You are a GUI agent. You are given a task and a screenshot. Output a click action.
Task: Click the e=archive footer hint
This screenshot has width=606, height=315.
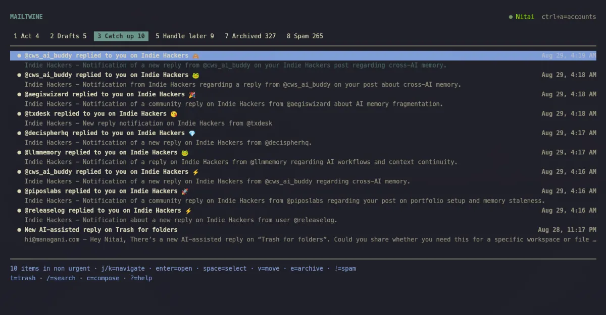307,269
